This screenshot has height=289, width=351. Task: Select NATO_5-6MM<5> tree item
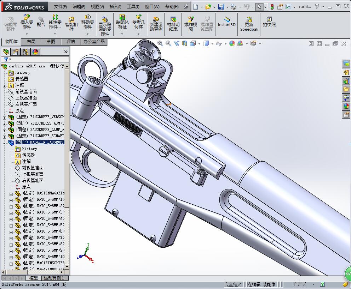point(44,225)
